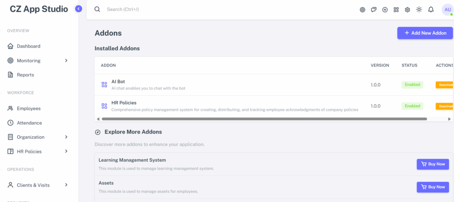Viewport: 454px width, 202px height.
Task: Deactivate the AI Bot addon
Action: click(445, 85)
